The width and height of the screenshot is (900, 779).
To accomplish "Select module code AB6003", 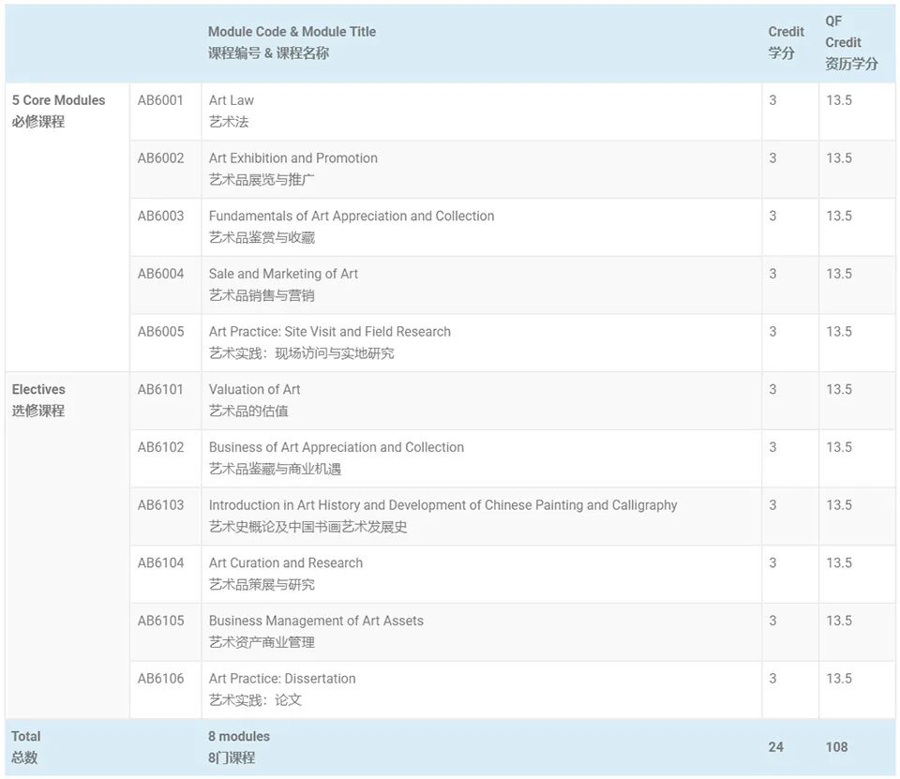I will point(160,216).
